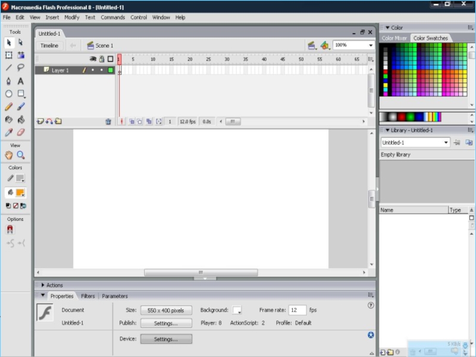Open the Library panel options menu
Screen dimensions: 476x357
[x=471, y=130]
